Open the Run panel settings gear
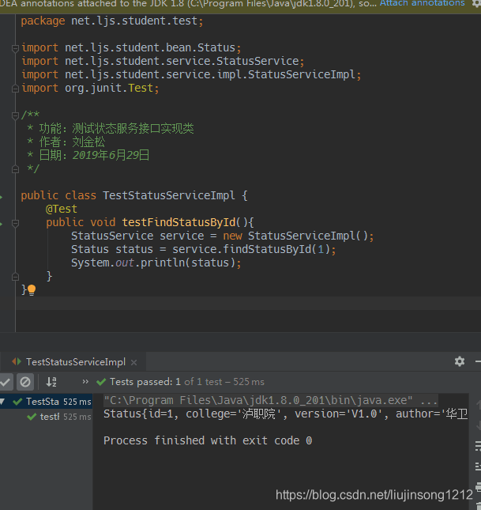481x510 pixels. click(459, 361)
